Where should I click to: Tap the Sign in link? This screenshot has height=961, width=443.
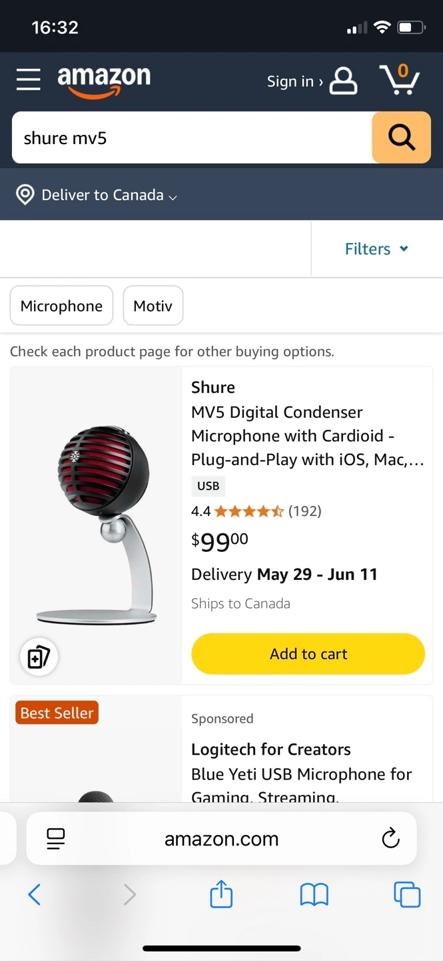pos(294,81)
